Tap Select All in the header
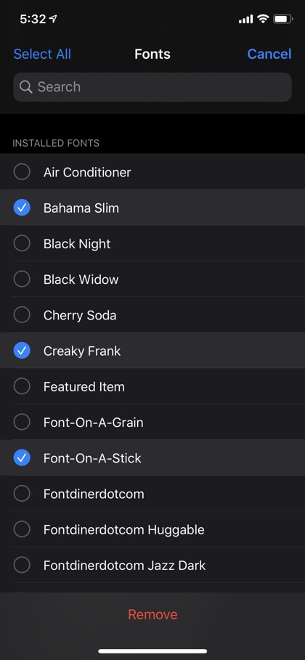This screenshot has height=660, width=305. tap(42, 54)
